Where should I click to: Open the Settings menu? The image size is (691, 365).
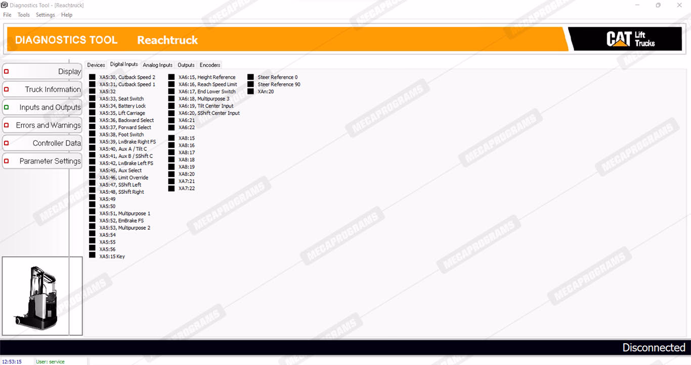pos(45,15)
